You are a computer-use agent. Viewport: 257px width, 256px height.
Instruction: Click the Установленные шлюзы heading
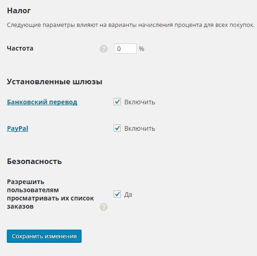click(x=55, y=82)
